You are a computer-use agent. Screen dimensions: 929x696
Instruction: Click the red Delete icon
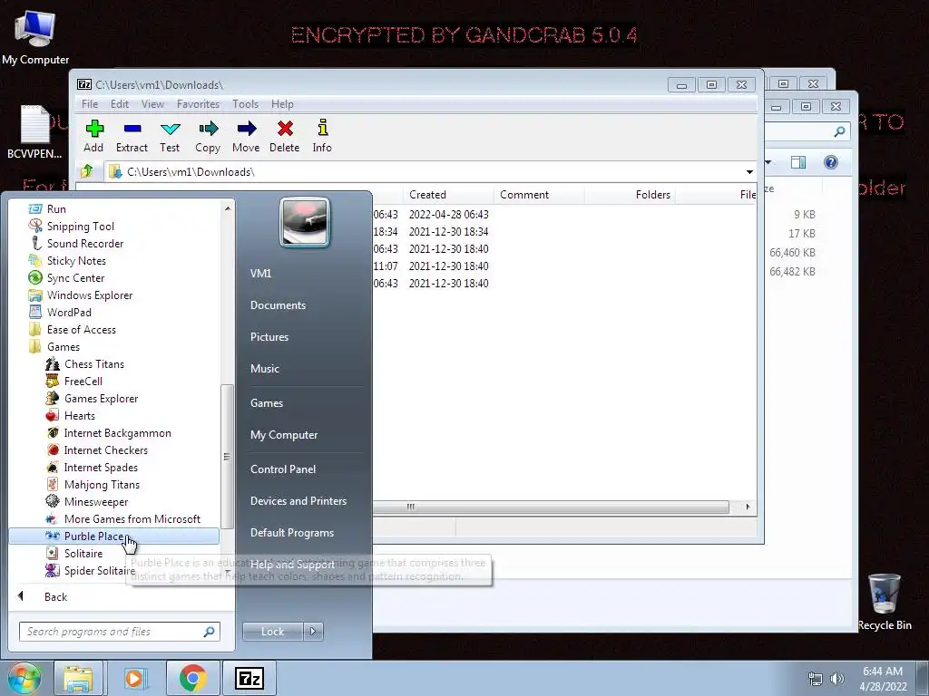pyautogui.click(x=284, y=136)
